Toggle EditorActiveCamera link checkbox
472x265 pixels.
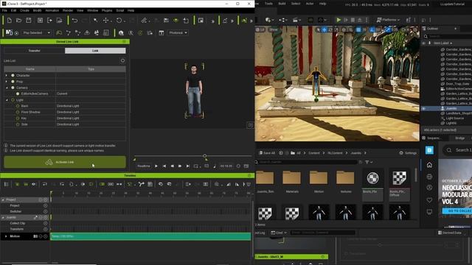pyautogui.click(x=18, y=93)
